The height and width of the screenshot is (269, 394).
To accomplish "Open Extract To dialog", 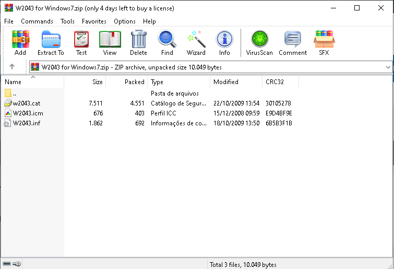I will (51, 40).
